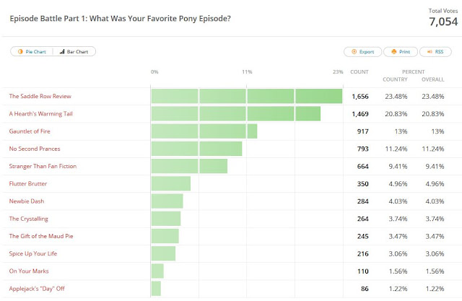Screen dimensions: 462x301
Task: Open the RSS feed button
Action: [x=435, y=51]
